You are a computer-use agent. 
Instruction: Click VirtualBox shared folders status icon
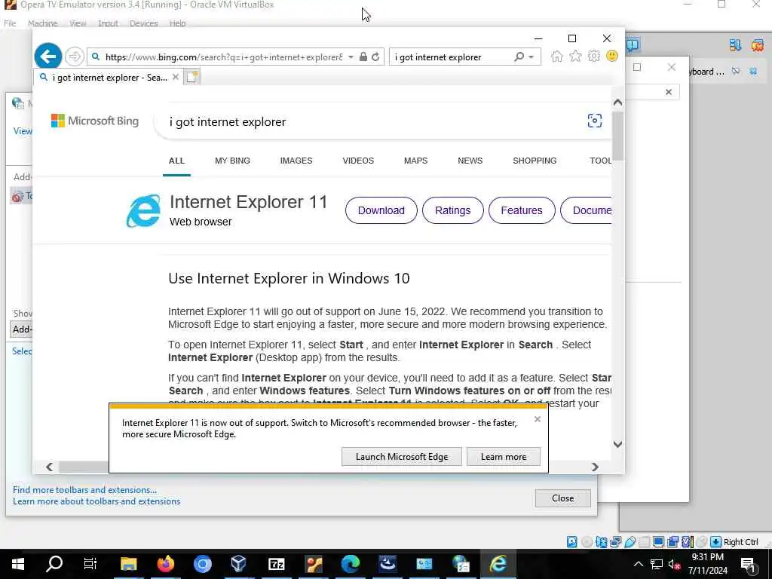click(644, 541)
